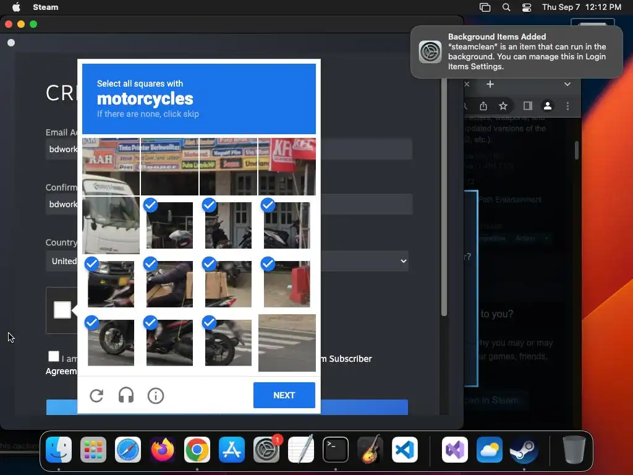Open the Steam menu in menu bar
633x475 pixels.
point(46,7)
